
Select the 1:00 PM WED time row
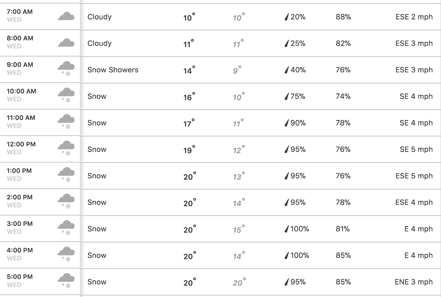[40, 175]
